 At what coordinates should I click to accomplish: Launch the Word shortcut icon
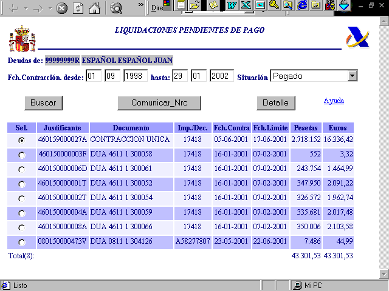tap(232, 5)
